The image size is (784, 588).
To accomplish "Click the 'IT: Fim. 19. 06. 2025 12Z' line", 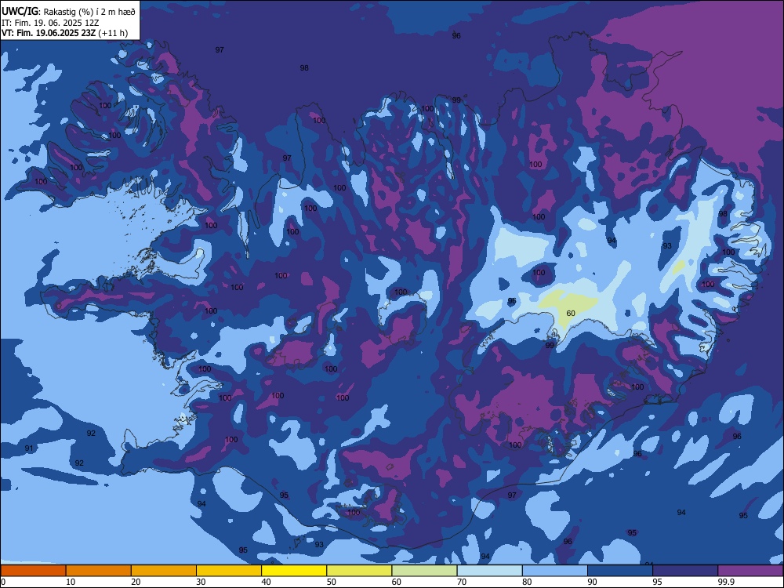I will [x=50, y=23].
